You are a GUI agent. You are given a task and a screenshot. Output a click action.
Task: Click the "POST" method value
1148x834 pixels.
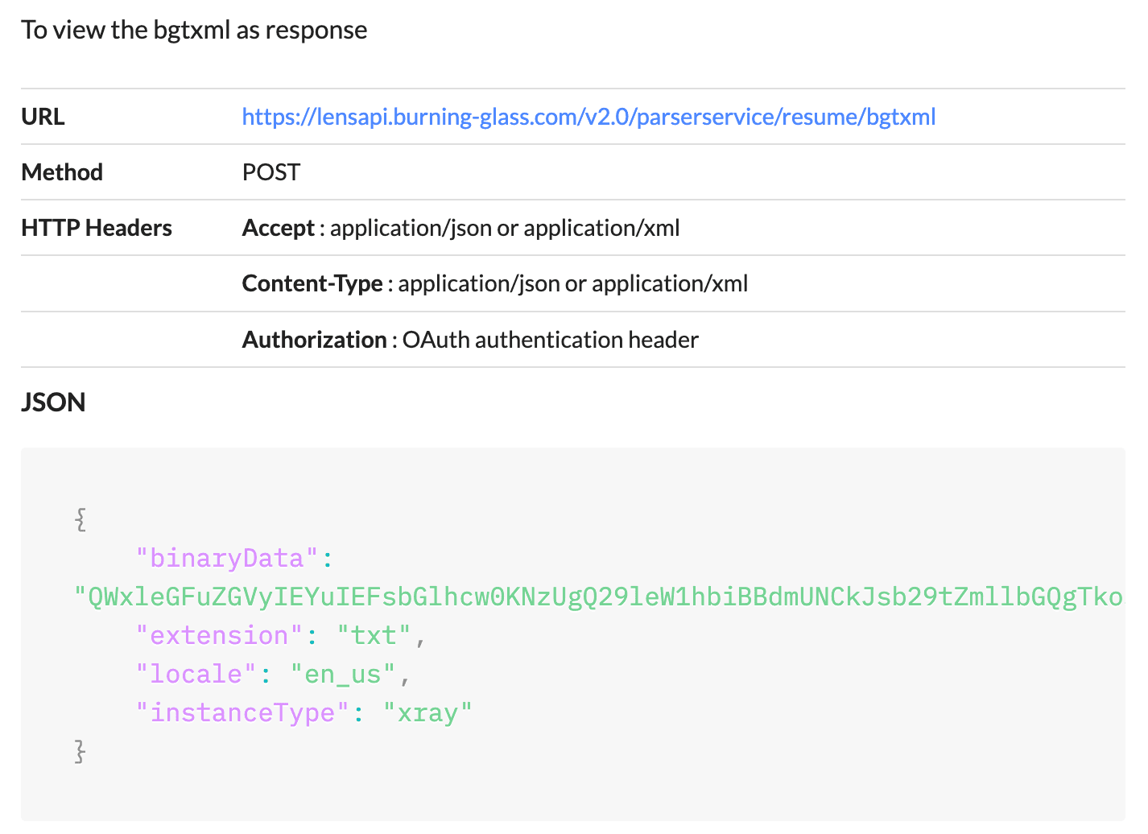click(x=271, y=172)
